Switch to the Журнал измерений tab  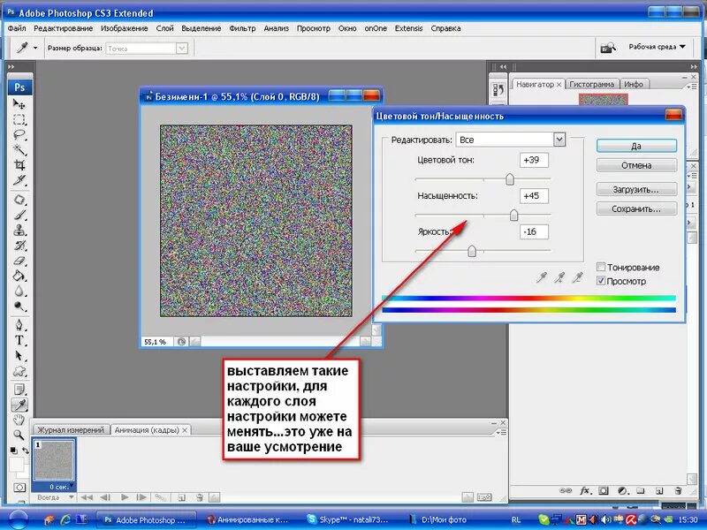[x=71, y=430]
